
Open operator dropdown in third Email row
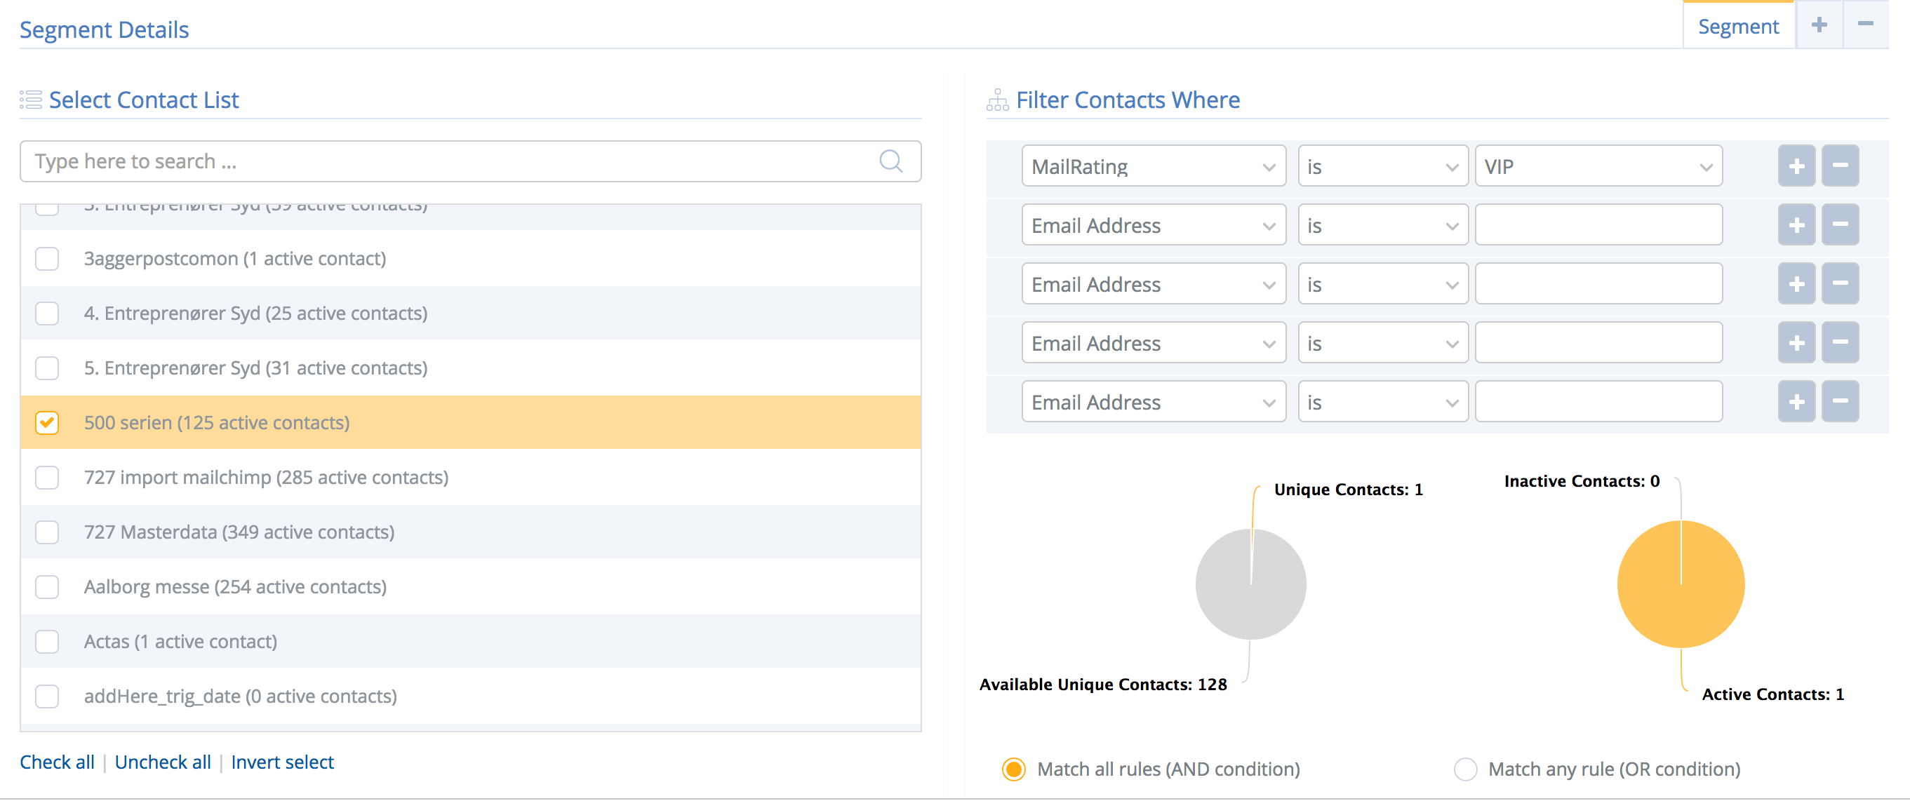[x=1383, y=342]
